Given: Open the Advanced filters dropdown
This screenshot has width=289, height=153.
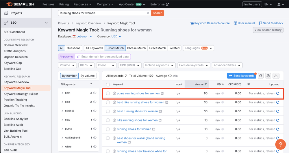Looking at the screenshot, I should click(x=227, y=65).
